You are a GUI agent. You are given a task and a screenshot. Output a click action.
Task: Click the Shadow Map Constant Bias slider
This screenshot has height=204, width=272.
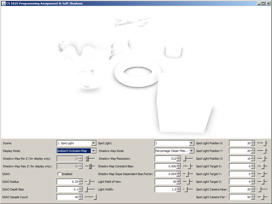(x=188, y=166)
